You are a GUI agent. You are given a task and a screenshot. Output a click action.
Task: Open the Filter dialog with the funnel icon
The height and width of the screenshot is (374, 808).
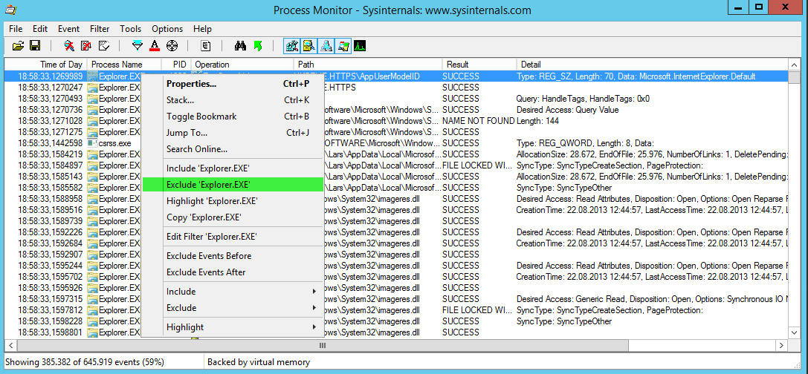point(137,46)
